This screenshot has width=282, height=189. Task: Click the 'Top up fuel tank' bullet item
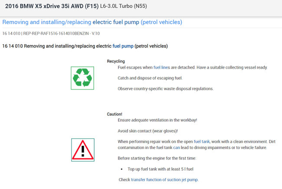pyautogui.click(x=161, y=169)
